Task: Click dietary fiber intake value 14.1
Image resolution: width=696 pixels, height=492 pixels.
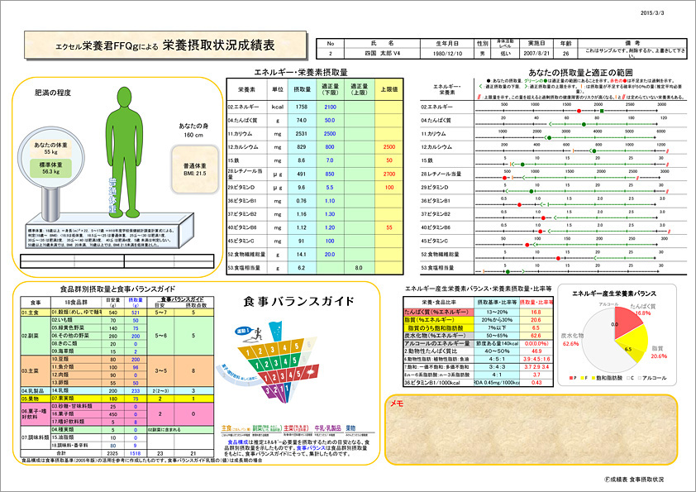Action: 302,255
